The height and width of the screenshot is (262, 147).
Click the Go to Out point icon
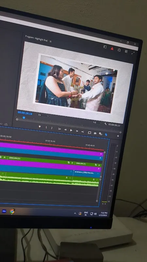[83, 132]
